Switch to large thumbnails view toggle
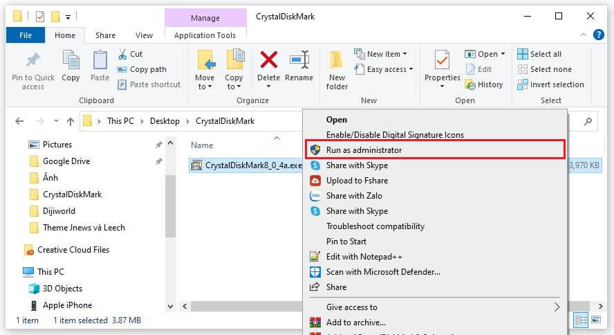The image size is (614, 335). [596, 320]
